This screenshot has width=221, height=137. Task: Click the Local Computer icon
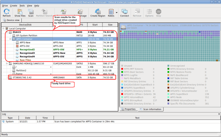[x=7, y=29]
